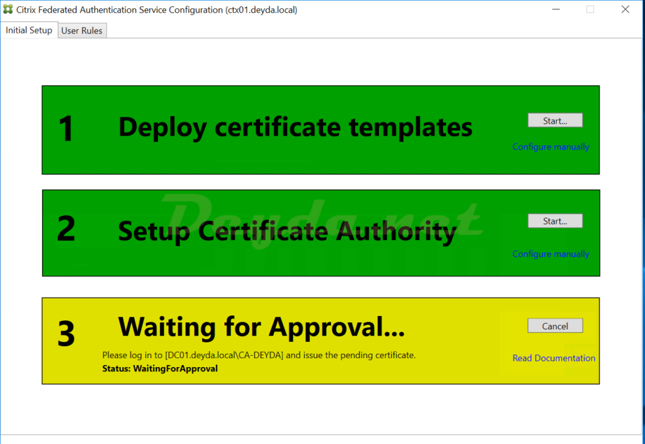Screen dimensions: 645x444
Task: Click the Citrix icon in the title bar
Action: pyautogui.click(x=8, y=9)
